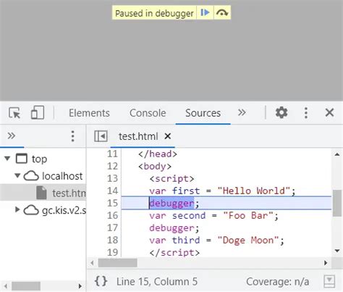
Task: Select the Sources tab
Action: 203,113
